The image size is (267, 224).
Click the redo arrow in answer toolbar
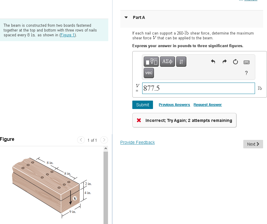pos(224,62)
